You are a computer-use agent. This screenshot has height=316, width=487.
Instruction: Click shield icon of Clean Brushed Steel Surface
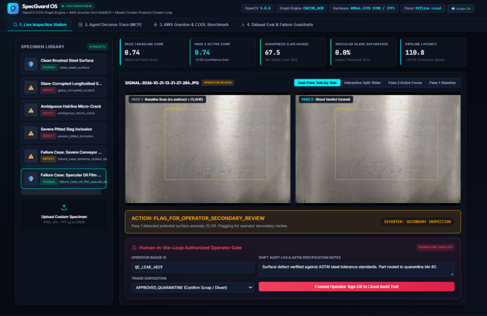[31, 64]
